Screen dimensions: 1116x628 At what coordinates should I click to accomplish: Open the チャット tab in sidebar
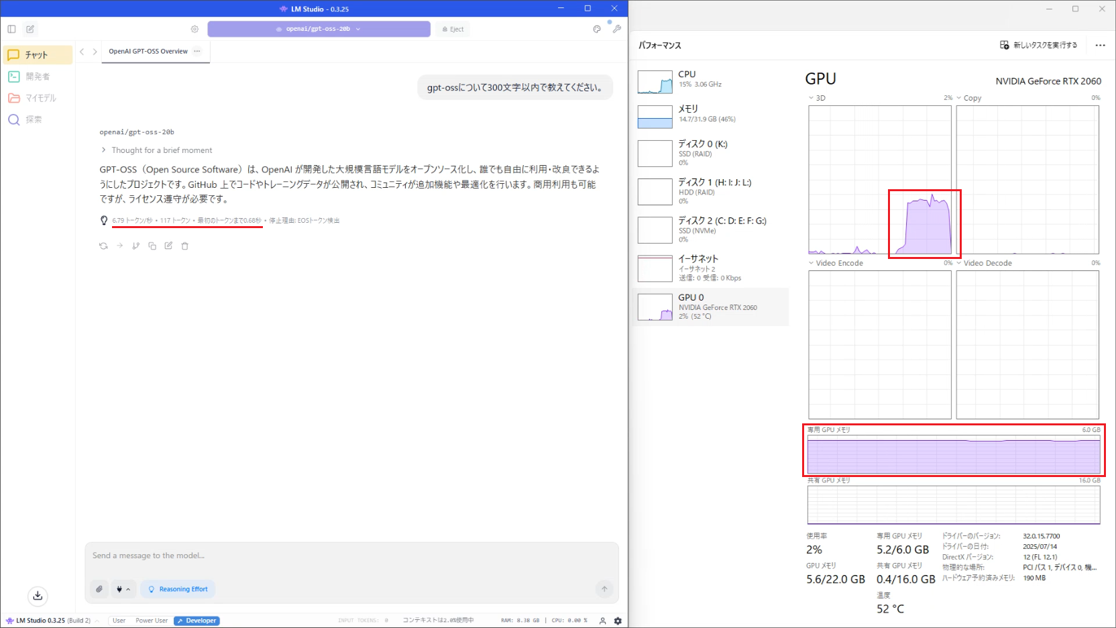coord(38,55)
